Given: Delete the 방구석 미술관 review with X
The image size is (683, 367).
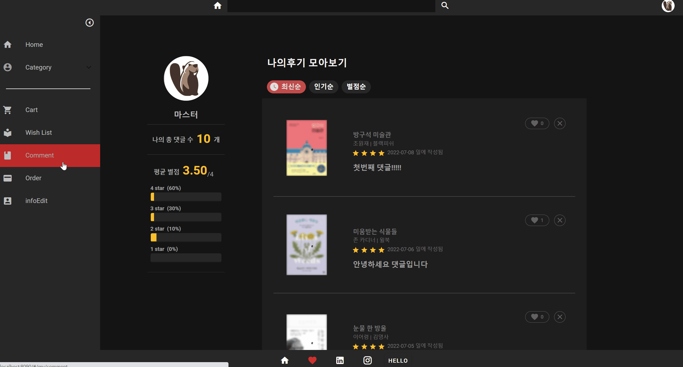Looking at the screenshot, I should (x=560, y=123).
